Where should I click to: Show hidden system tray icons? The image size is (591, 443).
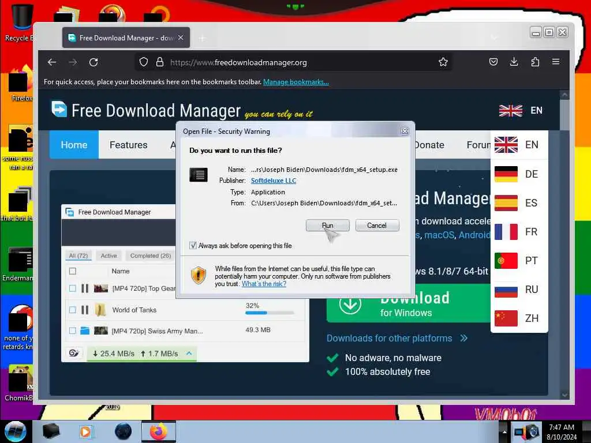(x=504, y=431)
